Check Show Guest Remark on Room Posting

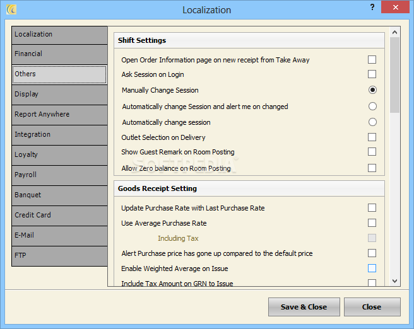tap(372, 152)
